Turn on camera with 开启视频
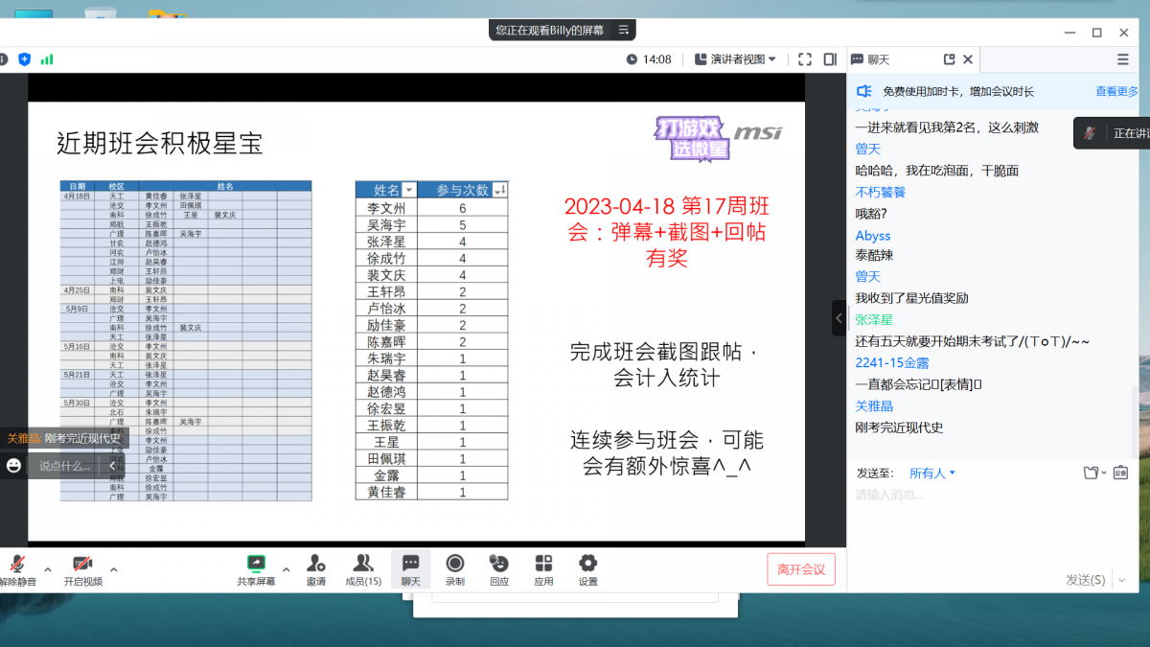This screenshot has width=1150, height=647. 82,564
